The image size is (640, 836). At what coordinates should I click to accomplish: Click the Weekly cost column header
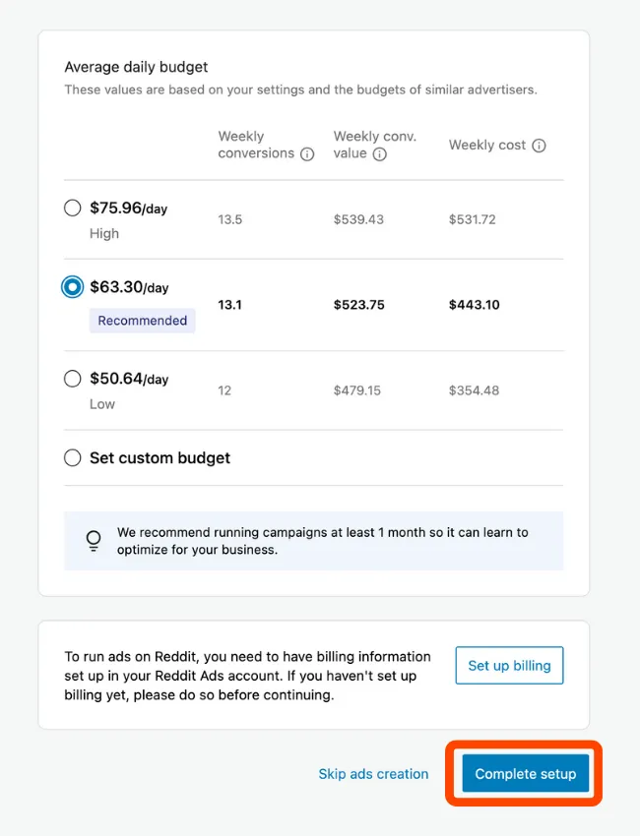(487, 145)
